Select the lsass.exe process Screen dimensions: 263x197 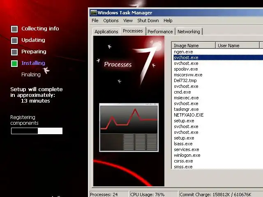pyautogui.click(x=183, y=144)
